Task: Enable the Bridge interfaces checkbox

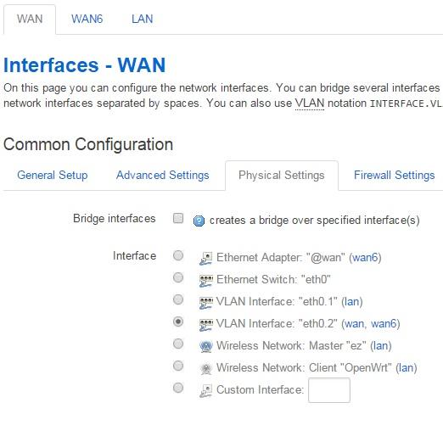Action: [x=178, y=218]
